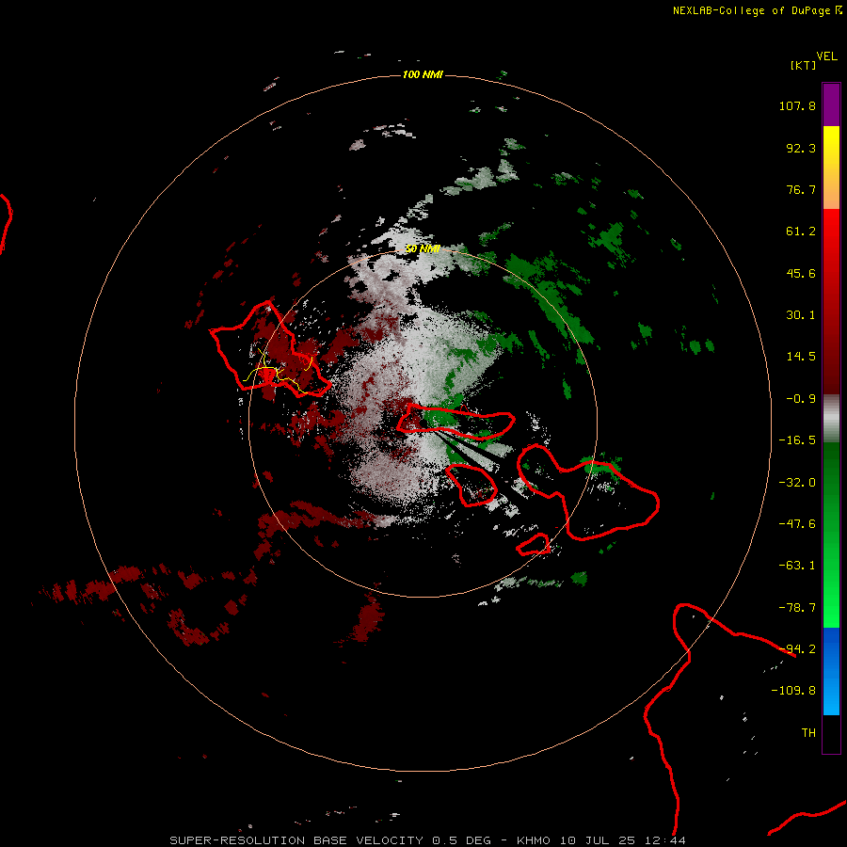This screenshot has height=847, width=847.
Task: Pick the blue segment of the color bar
Action: (831, 671)
